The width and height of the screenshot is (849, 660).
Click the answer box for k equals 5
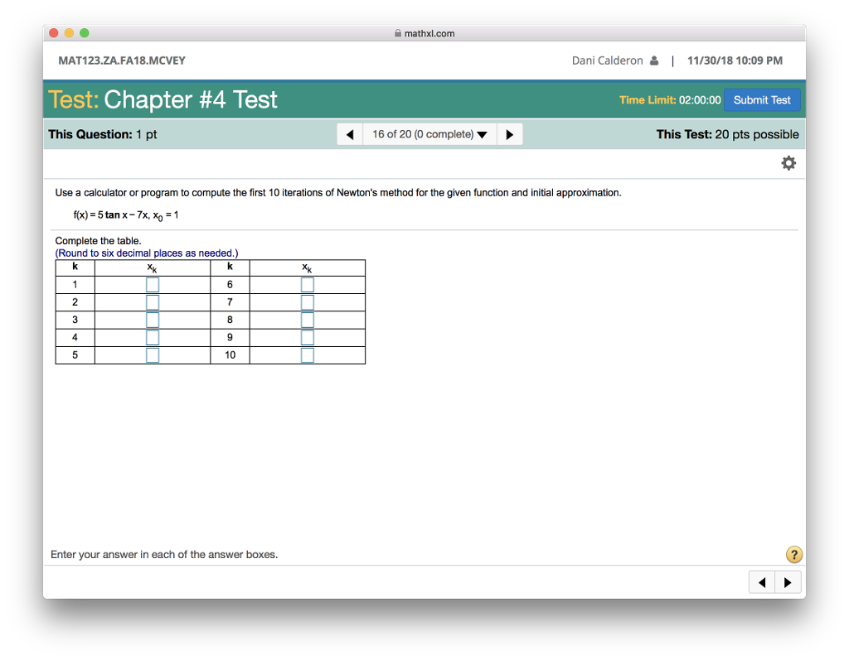152,354
